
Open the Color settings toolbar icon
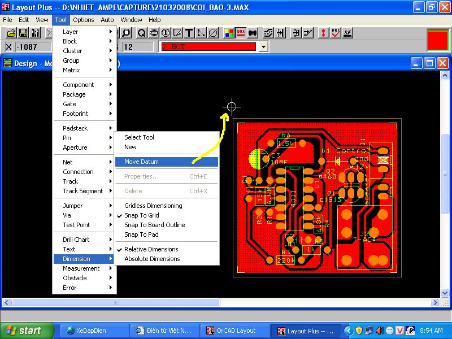[x=228, y=33]
